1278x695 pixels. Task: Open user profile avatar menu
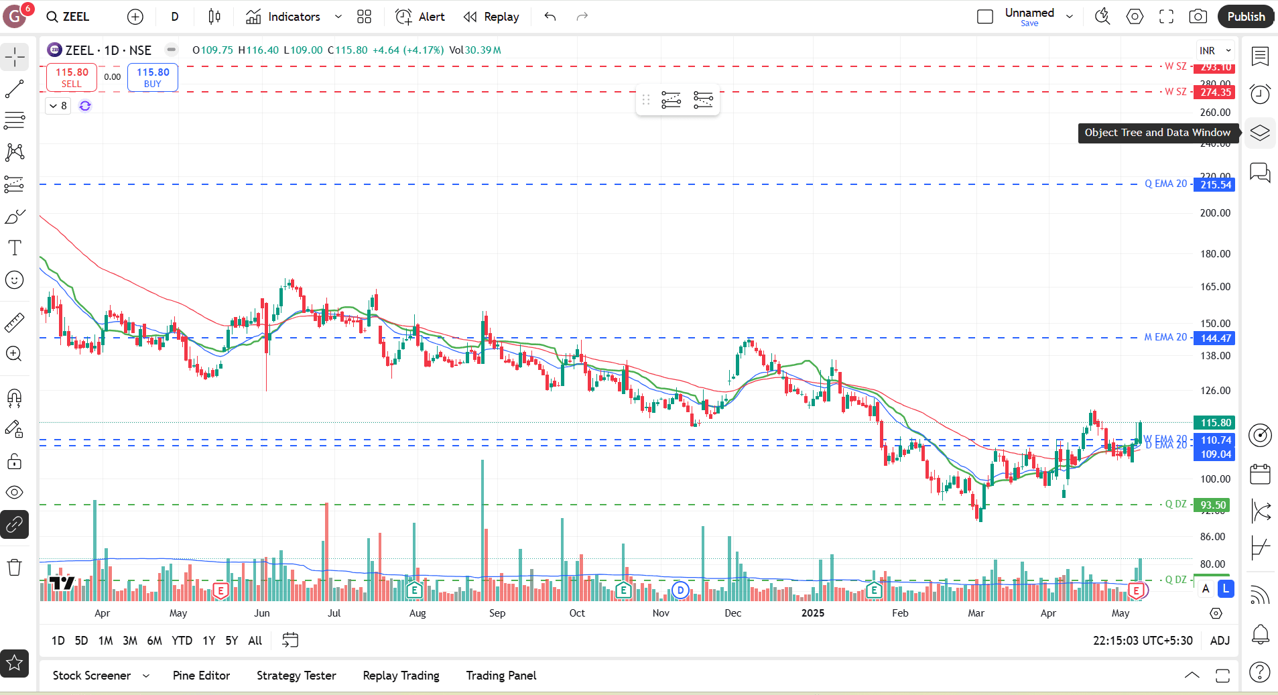[x=15, y=15]
